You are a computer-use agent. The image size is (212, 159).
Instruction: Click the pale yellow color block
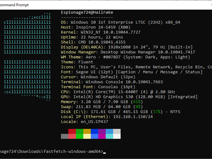pyautogui.click(x=87, y=136)
